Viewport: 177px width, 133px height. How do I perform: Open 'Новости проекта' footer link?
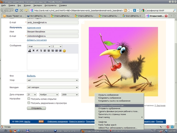77,121
